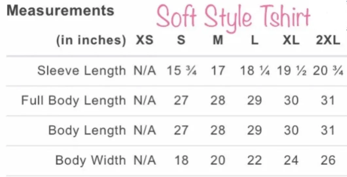Select the XS size column header
The width and height of the screenshot is (347, 177).
(145, 40)
